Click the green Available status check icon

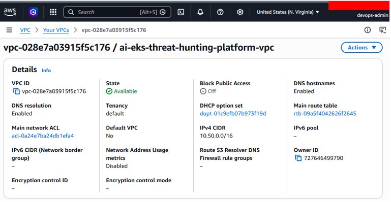pyautogui.click(x=109, y=91)
